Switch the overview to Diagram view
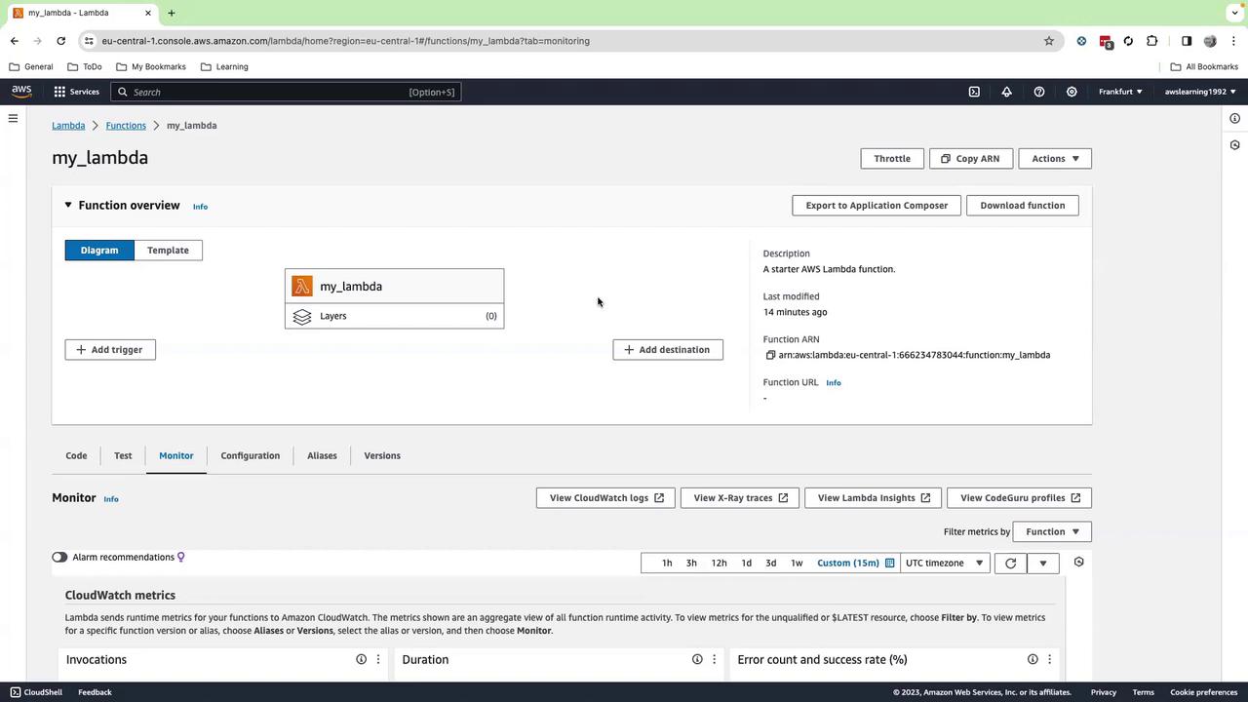Viewport: 1248px width, 702px height. pos(99,251)
